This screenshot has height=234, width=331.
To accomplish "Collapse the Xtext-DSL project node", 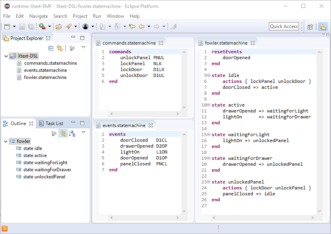I will [6, 56].
